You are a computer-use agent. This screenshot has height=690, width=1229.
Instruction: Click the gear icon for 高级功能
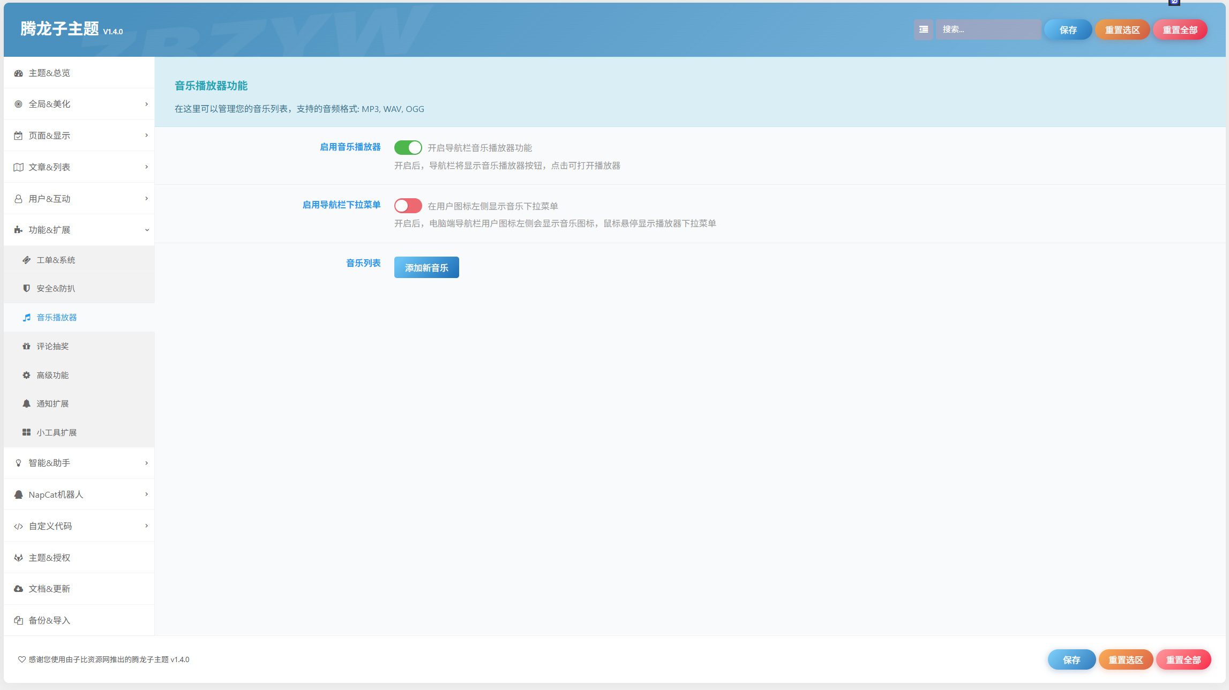click(26, 375)
